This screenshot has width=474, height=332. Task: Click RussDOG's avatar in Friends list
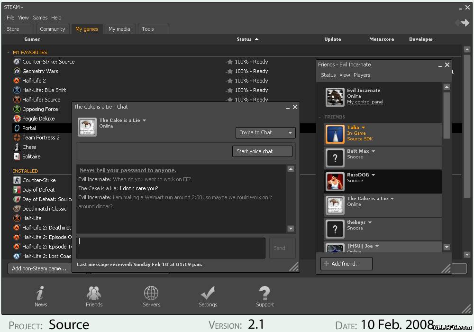coord(335,182)
